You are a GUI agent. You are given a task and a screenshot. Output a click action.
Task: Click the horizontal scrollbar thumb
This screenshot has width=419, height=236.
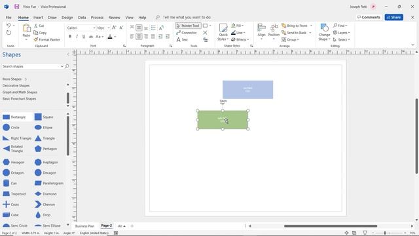331,226
